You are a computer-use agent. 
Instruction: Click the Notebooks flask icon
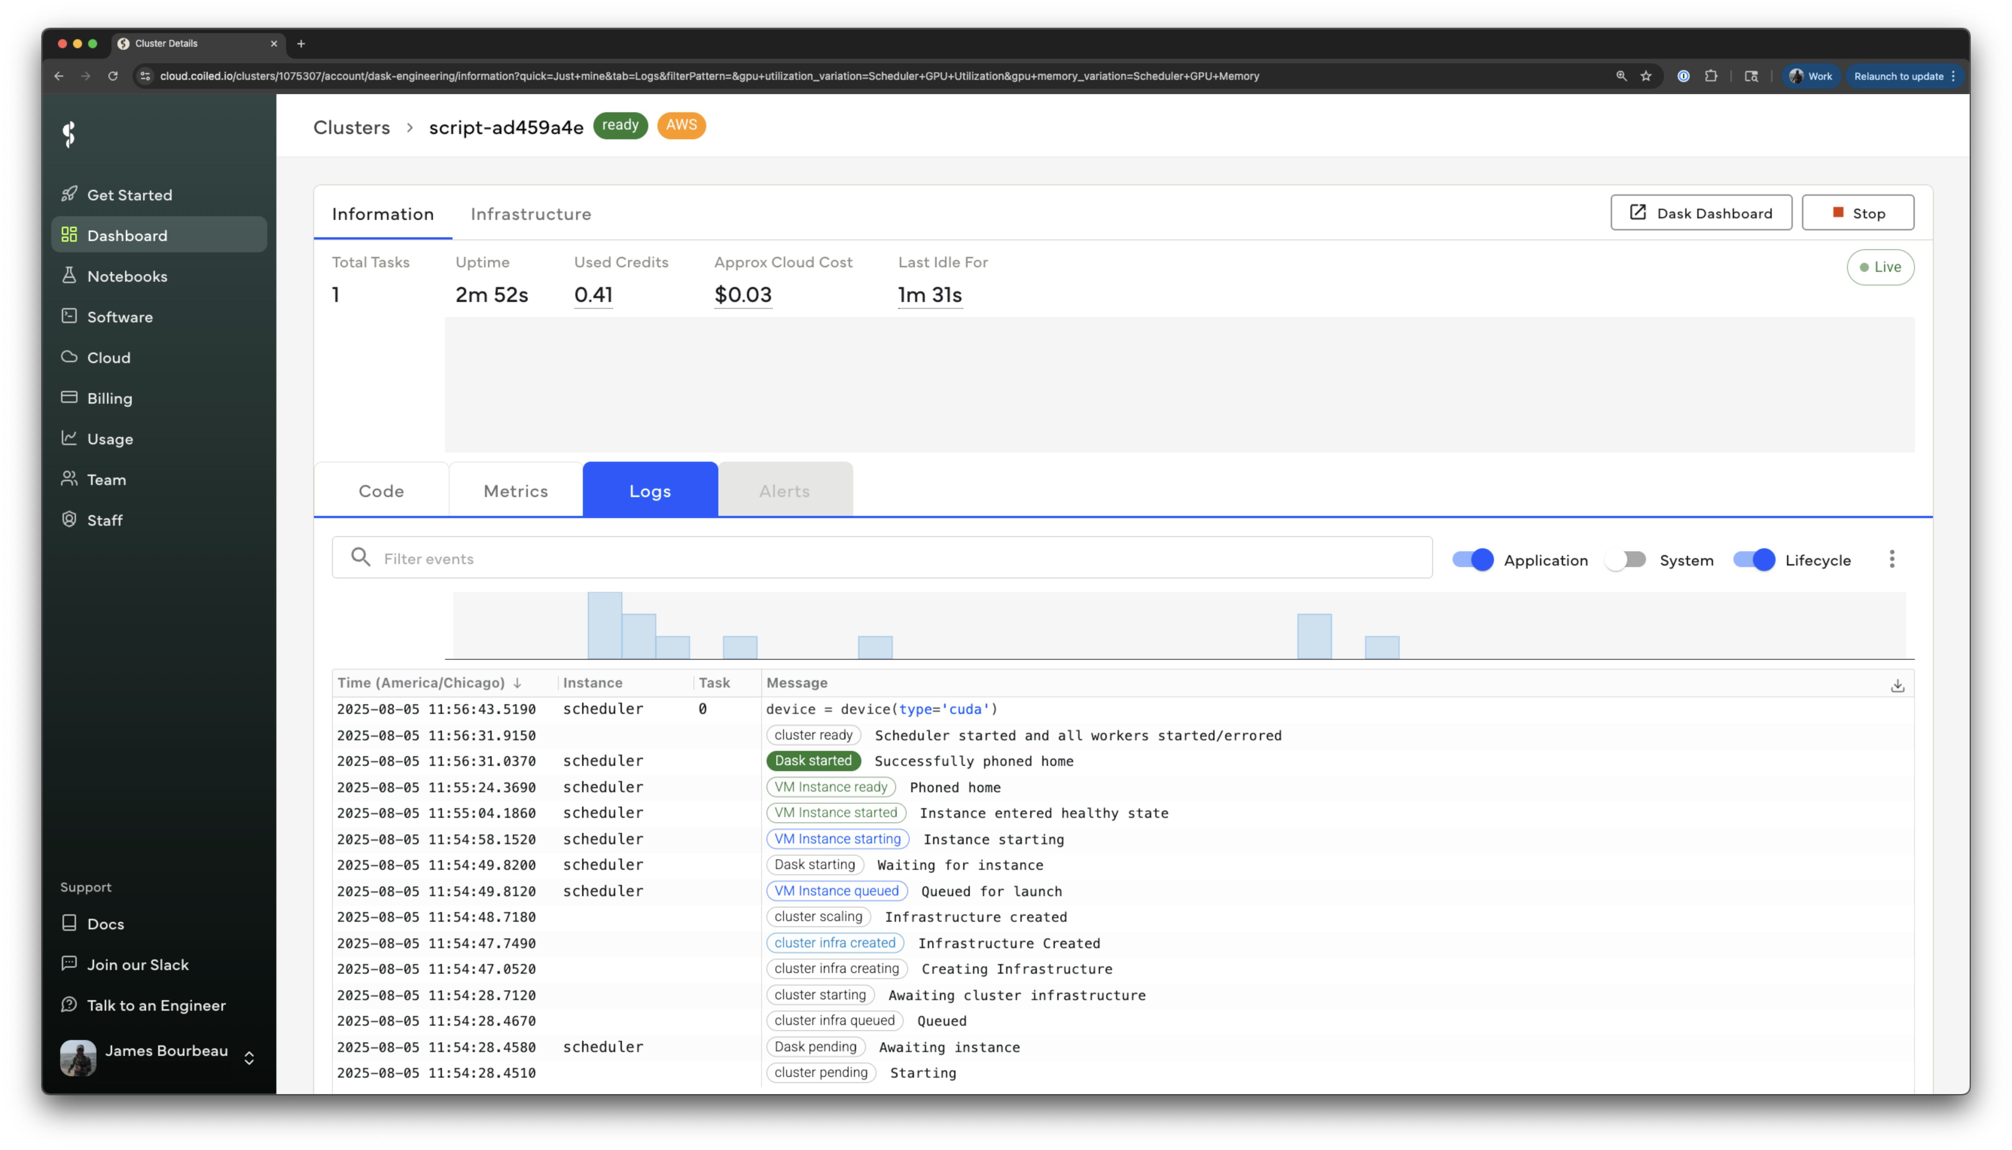[70, 275]
